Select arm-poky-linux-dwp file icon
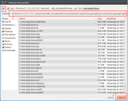 pos(20,37)
